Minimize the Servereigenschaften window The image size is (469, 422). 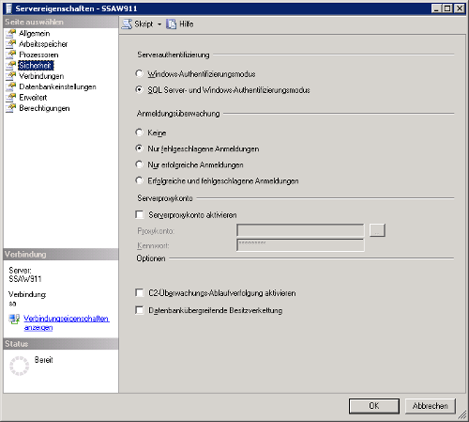point(436,8)
